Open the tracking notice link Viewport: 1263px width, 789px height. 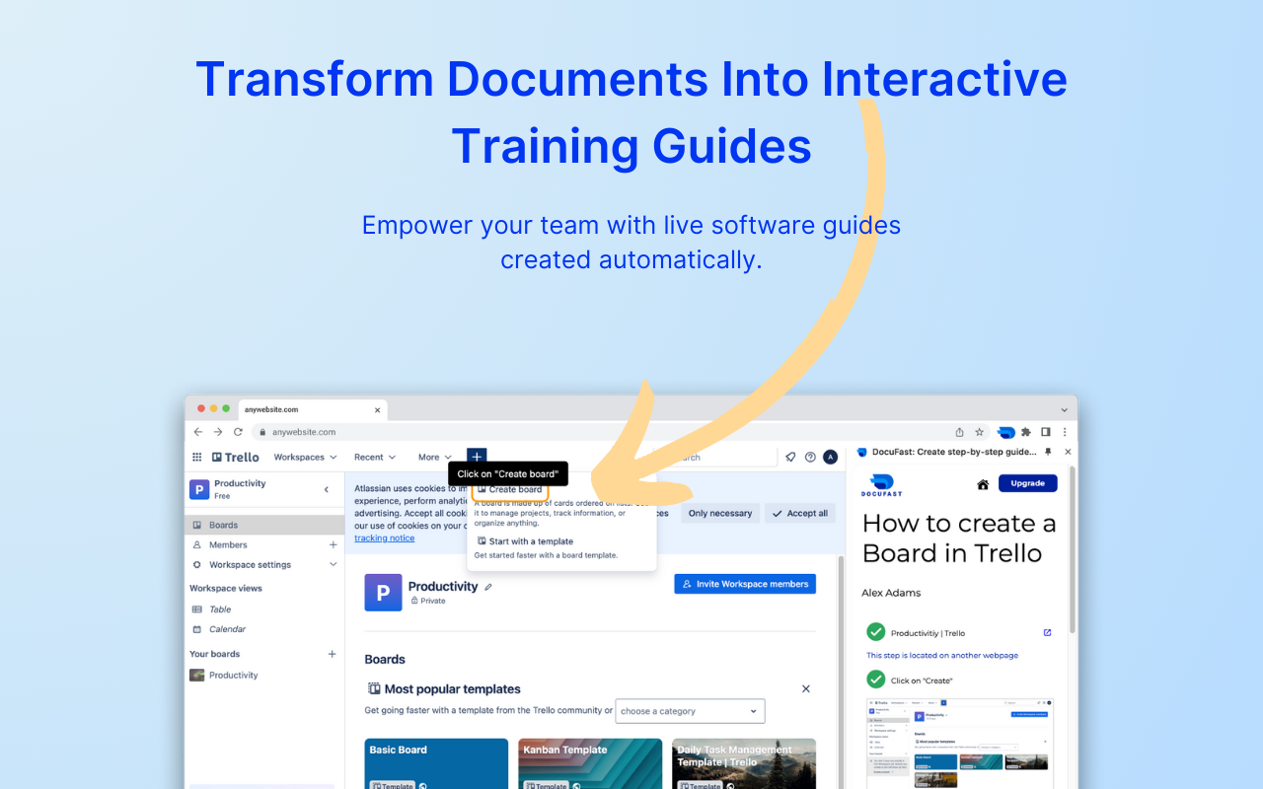click(385, 538)
